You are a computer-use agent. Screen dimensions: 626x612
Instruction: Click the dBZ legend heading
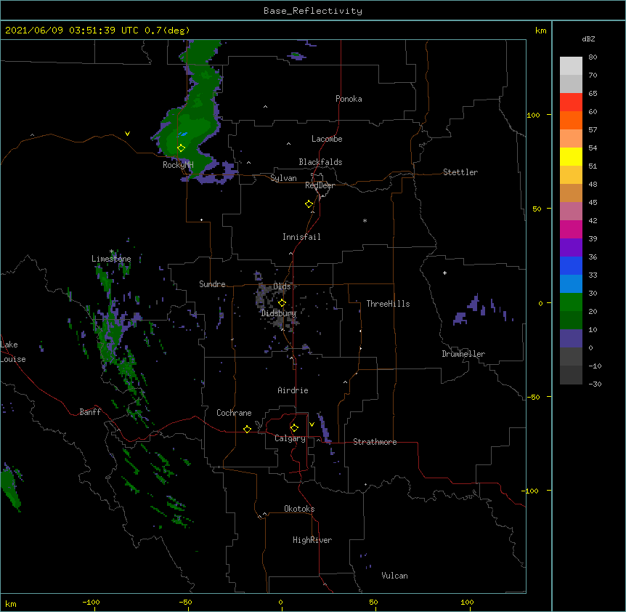point(588,39)
